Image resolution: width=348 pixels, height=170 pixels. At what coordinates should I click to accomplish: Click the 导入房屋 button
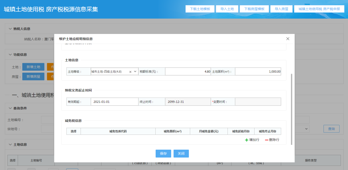(281, 9)
